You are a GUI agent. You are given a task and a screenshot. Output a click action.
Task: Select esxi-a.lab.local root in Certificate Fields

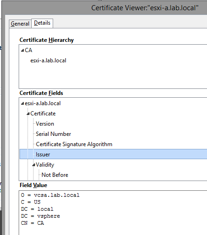[43, 103]
